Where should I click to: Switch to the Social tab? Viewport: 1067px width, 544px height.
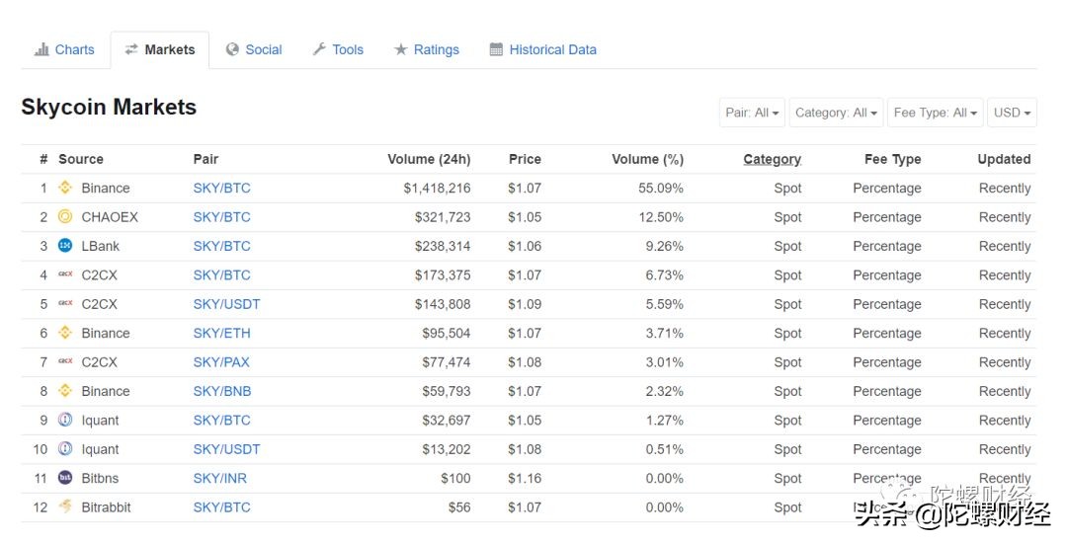pyautogui.click(x=254, y=49)
